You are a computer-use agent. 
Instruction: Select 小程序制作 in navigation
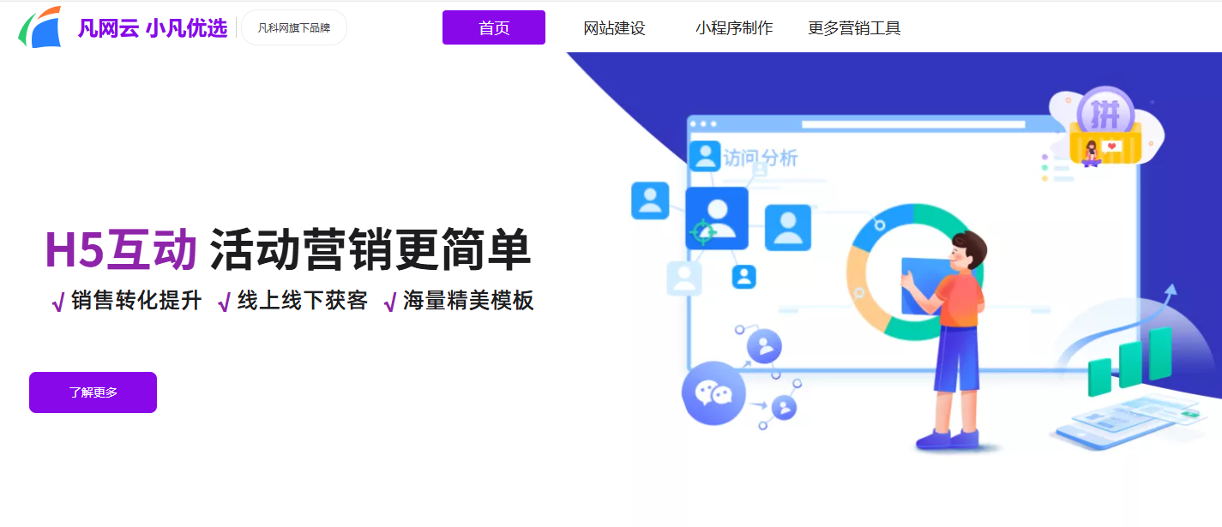734,28
